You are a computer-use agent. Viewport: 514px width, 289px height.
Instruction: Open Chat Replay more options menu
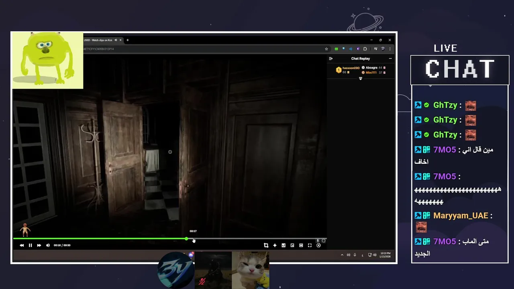[x=390, y=59]
